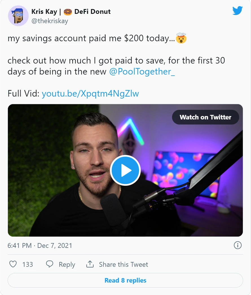Open the 6:41 PM Dec 7, 2021 timestamp
Image resolution: width=251 pixels, height=295 pixels.
pyautogui.click(x=40, y=246)
